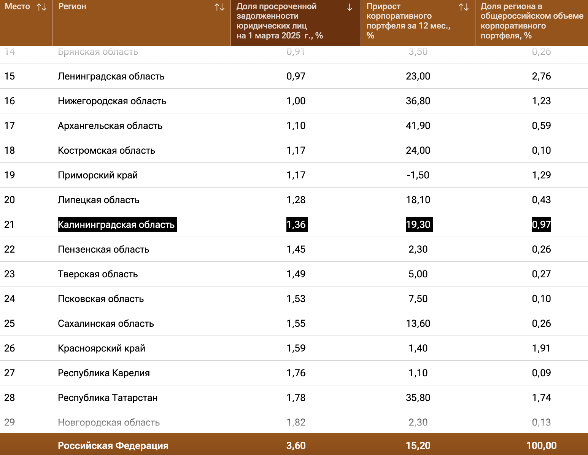The width and height of the screenshot is (588, 455).
Task: Select row Республика Татарстан
Action: pyautogui.click(x=294, y=398)
